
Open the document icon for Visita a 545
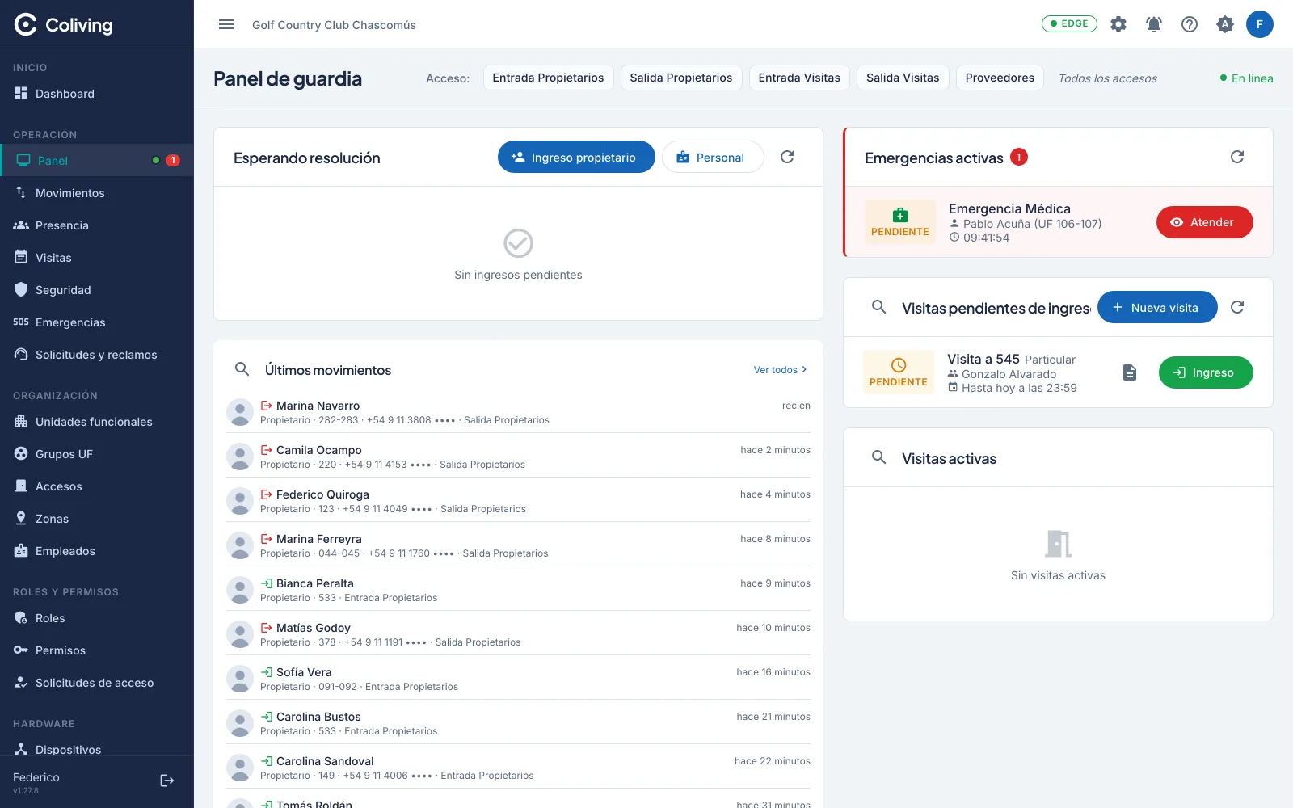(x=1130, y=372)
